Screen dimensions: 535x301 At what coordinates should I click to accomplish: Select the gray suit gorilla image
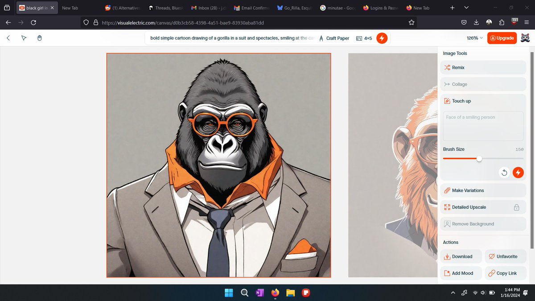coord(218,165)
